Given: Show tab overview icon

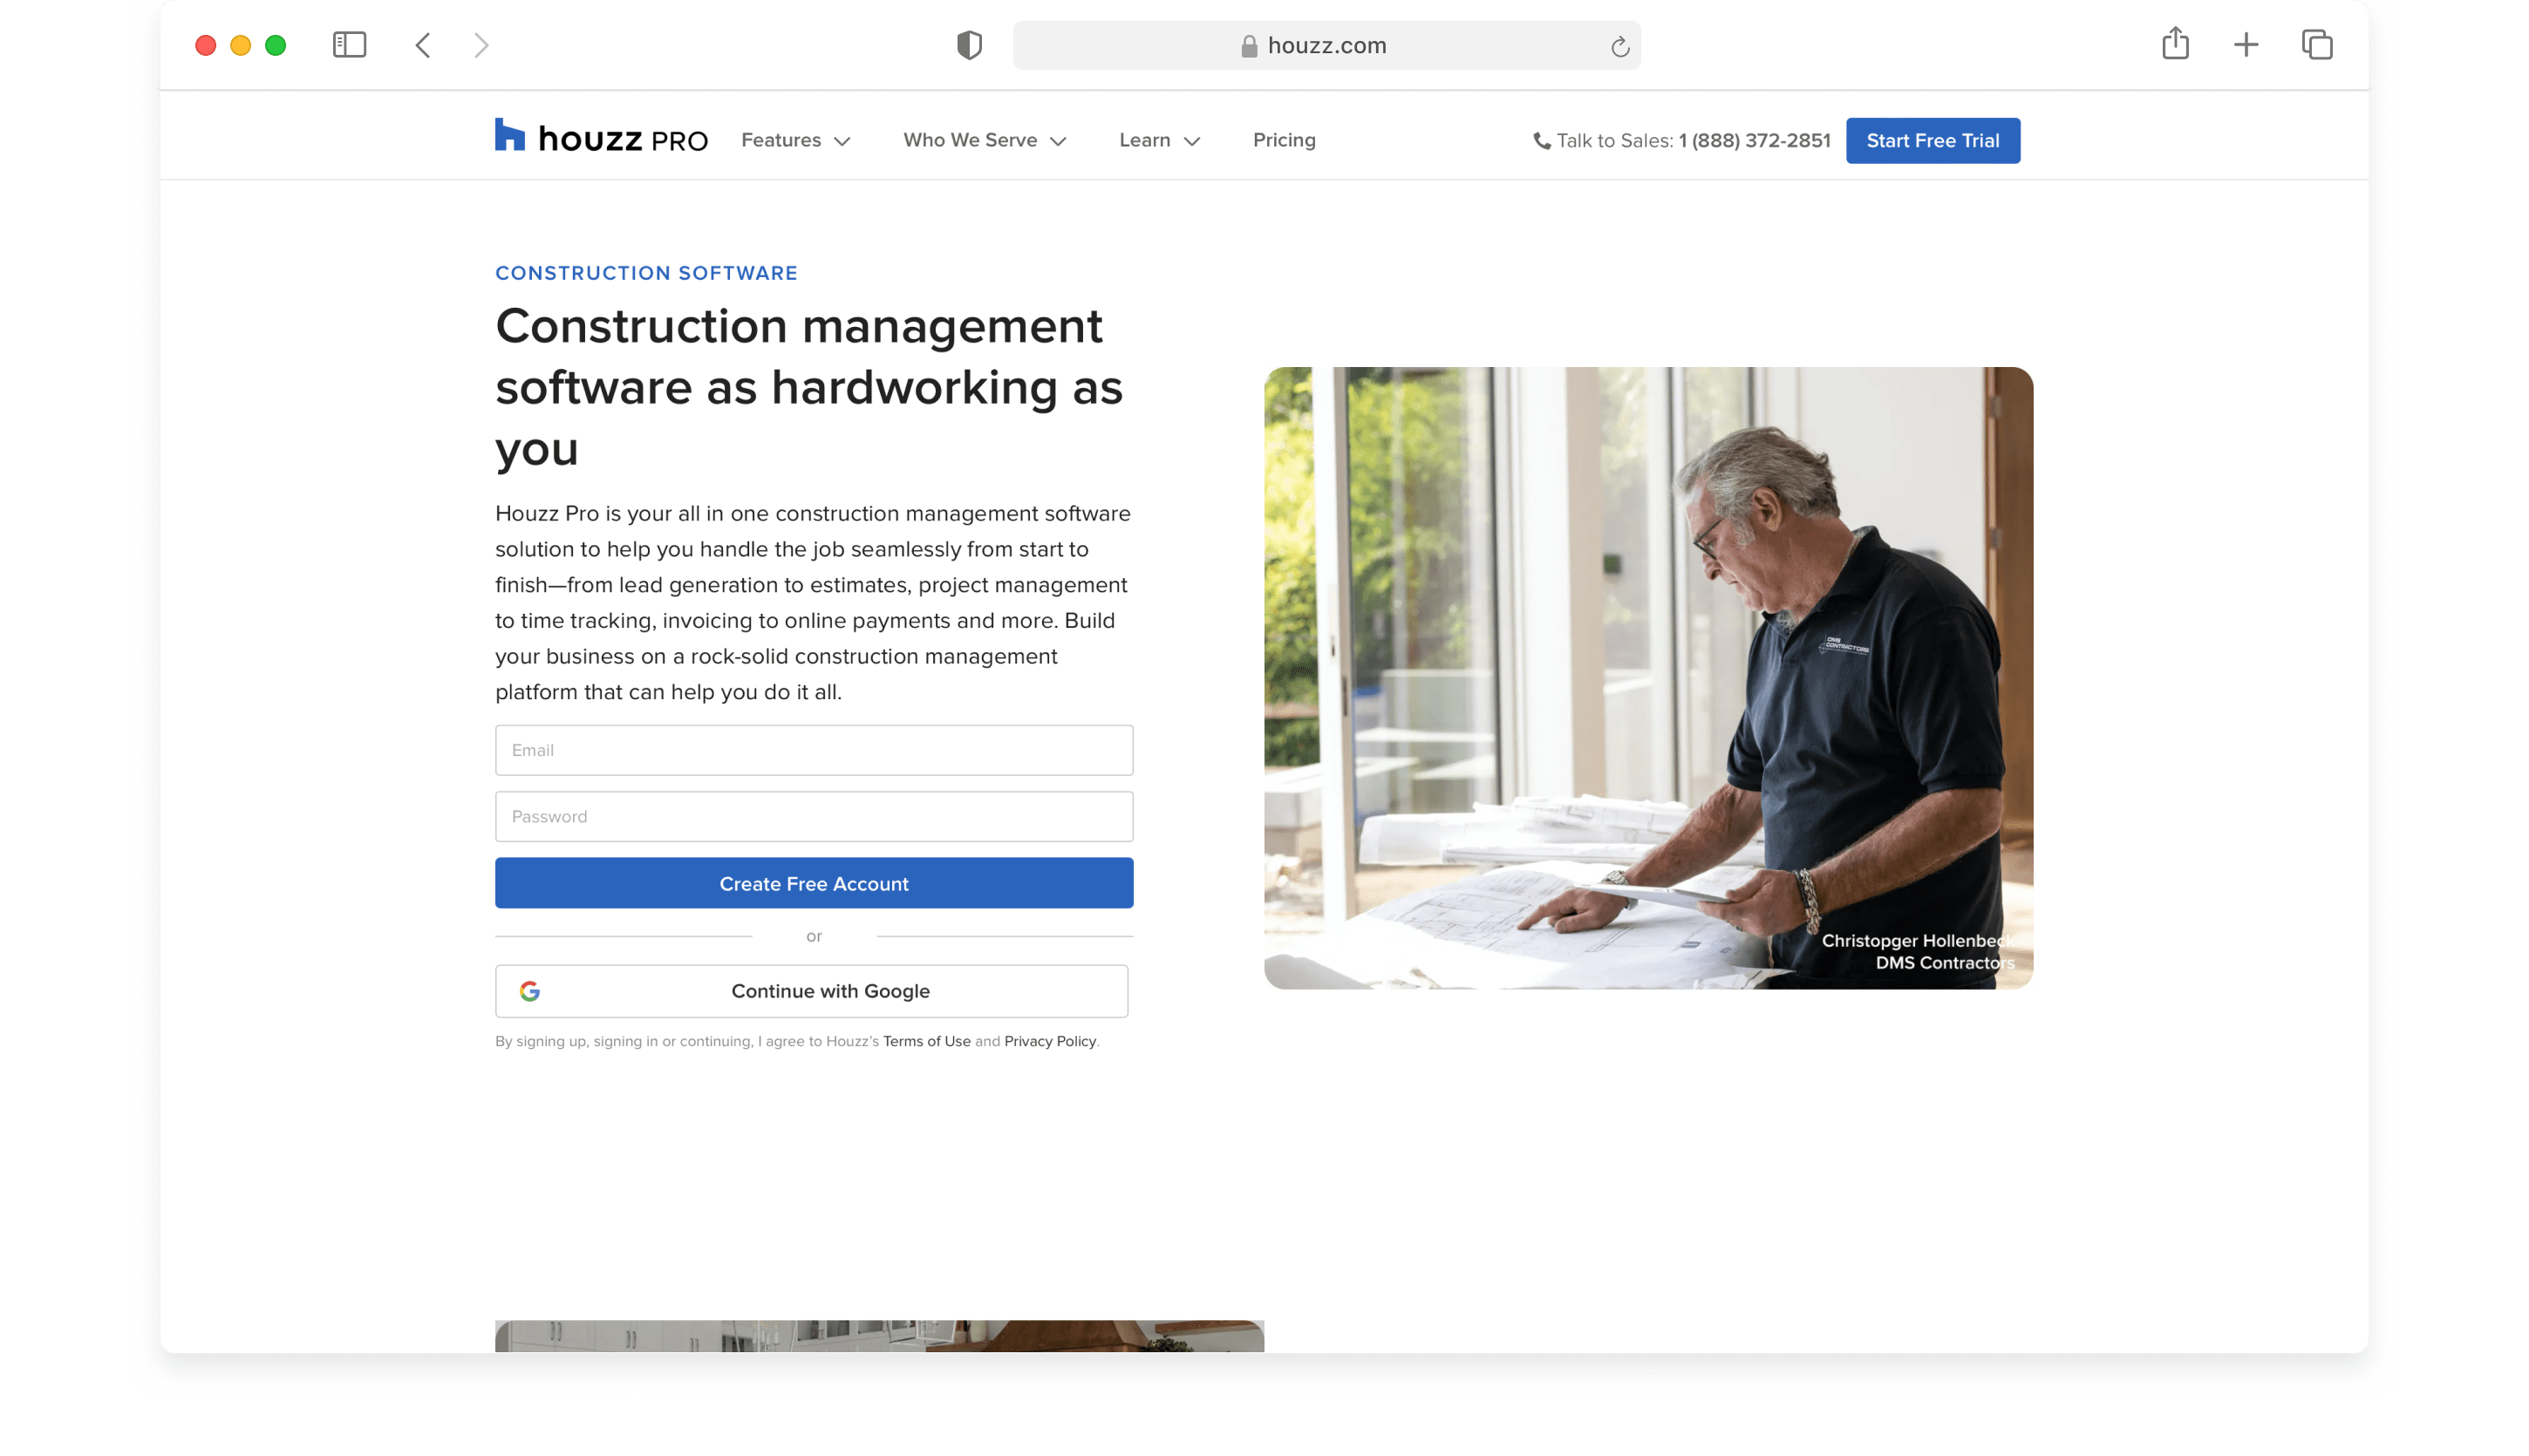Looking at the screenshot, I should pos(2317,45).
